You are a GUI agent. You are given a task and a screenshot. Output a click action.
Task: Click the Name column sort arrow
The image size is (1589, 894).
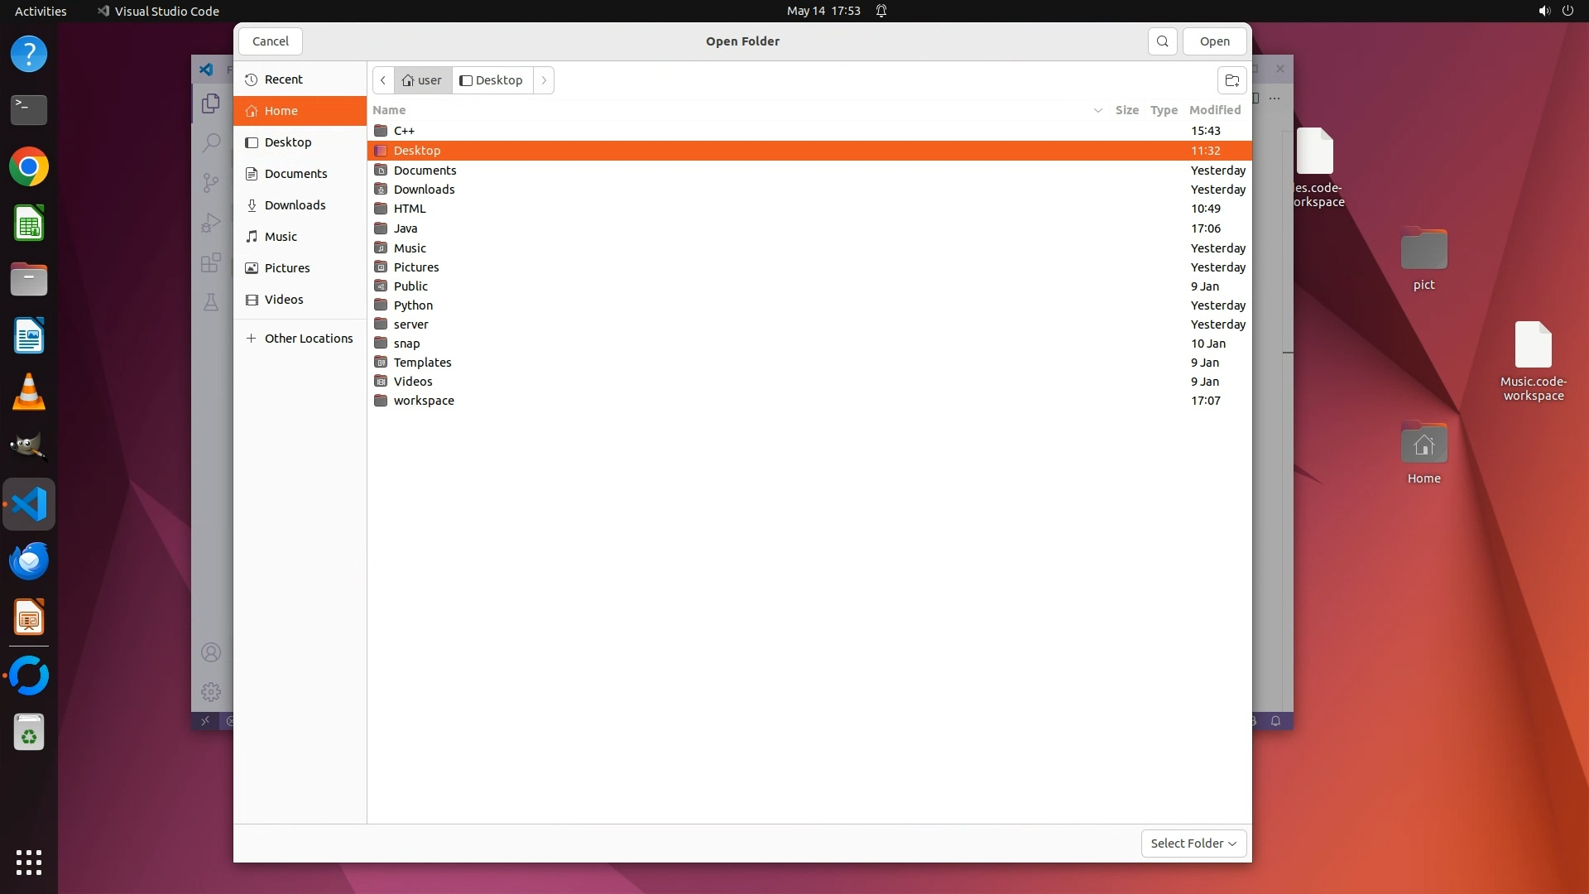click(1097, 110)
